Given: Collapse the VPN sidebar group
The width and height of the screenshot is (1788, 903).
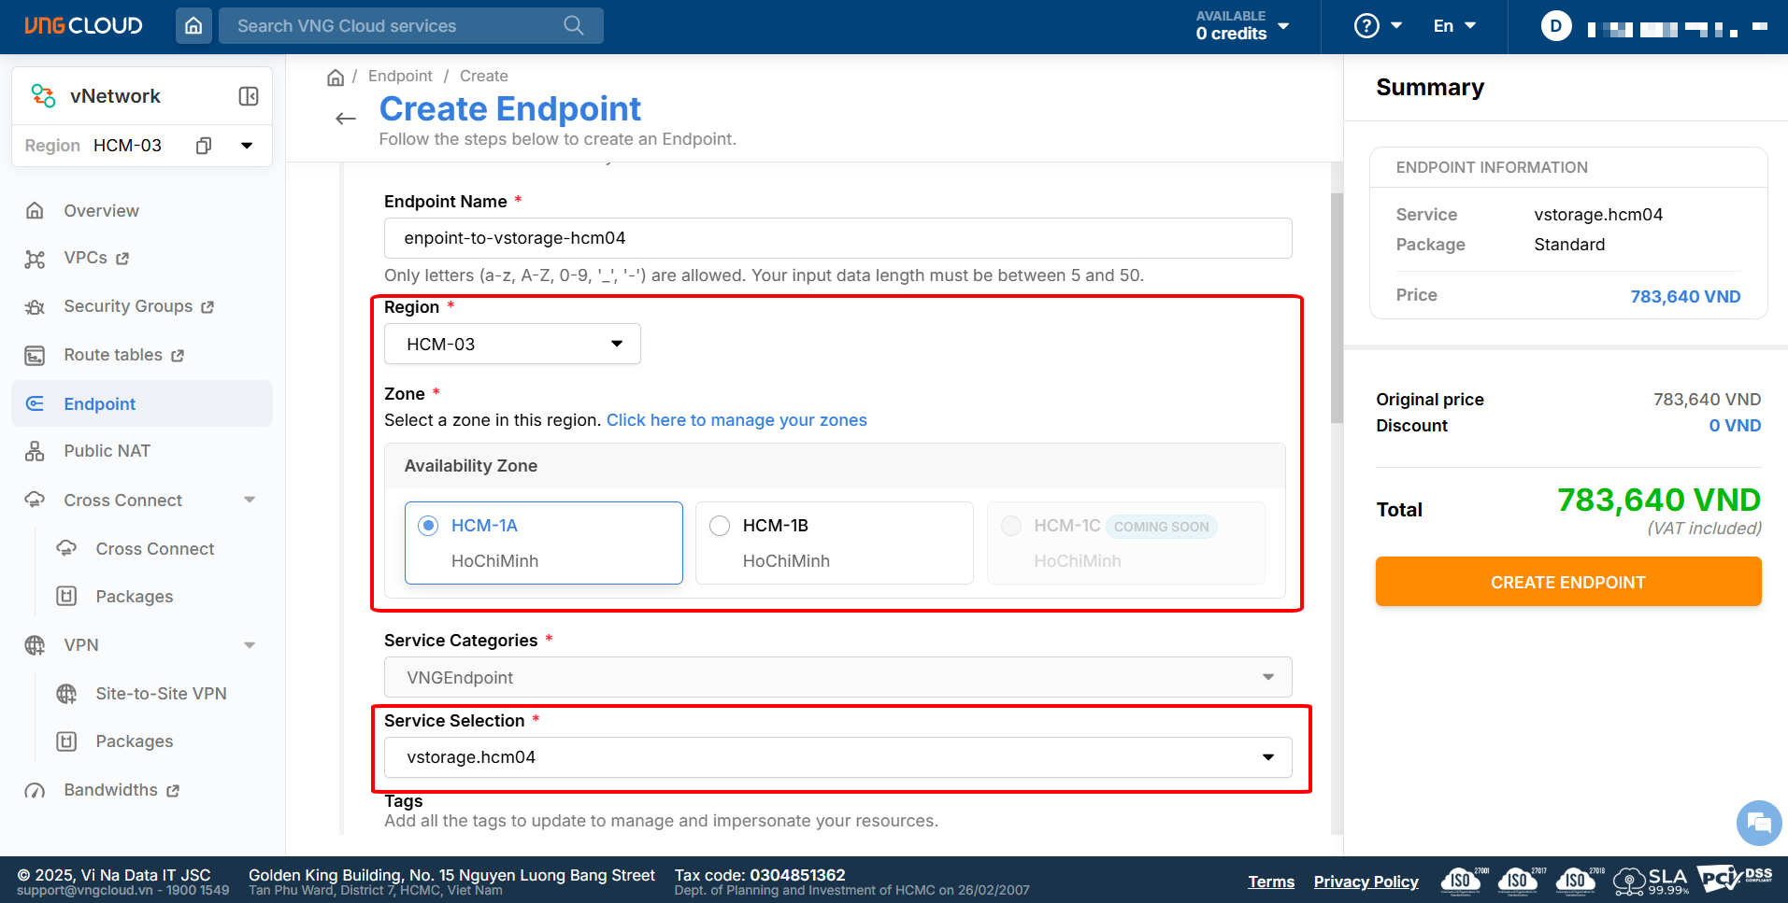Looking at the screenshot, I should (250, 645).
